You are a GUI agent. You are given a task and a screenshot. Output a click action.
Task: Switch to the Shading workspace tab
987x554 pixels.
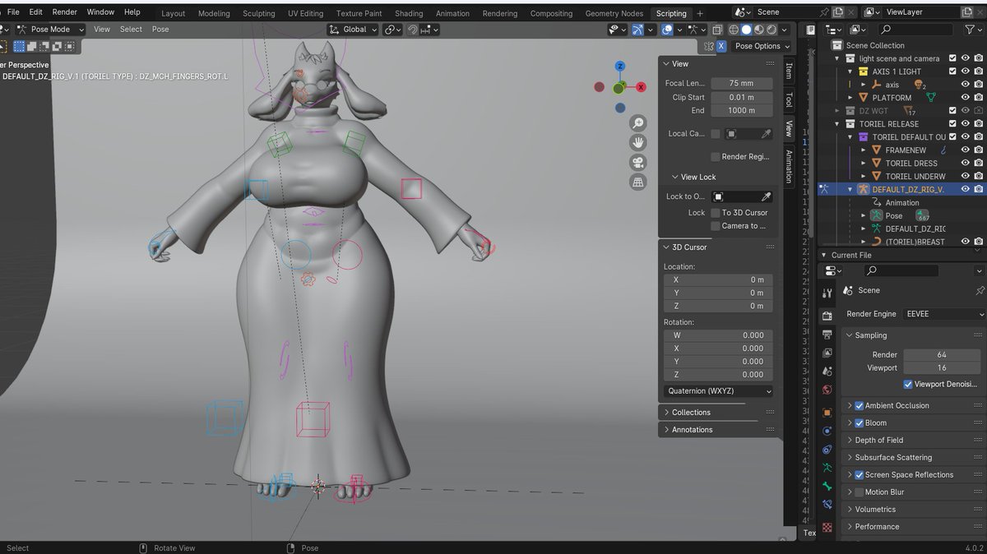409,13
